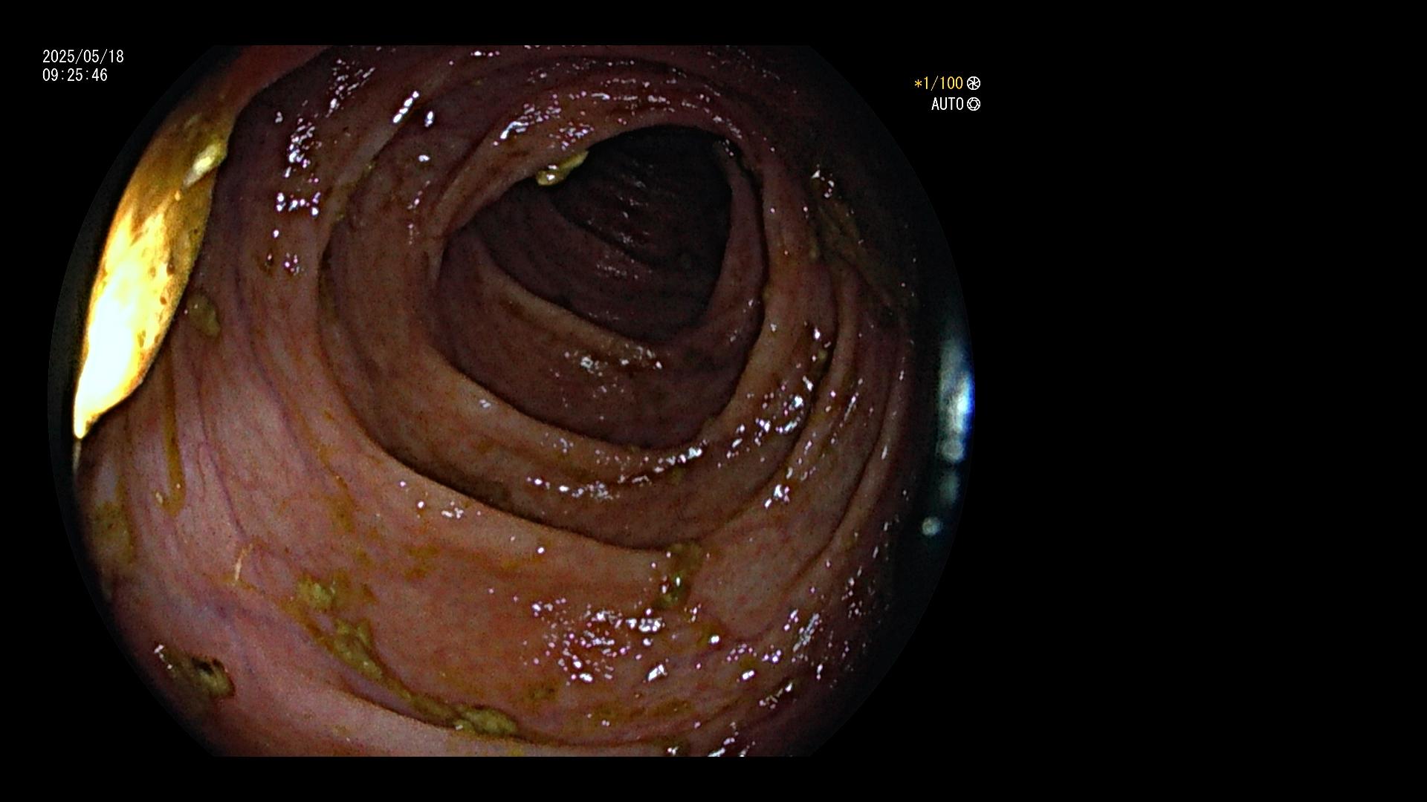
Task: Click the shutter icon beside 1/100
Action: pos(974,83)
